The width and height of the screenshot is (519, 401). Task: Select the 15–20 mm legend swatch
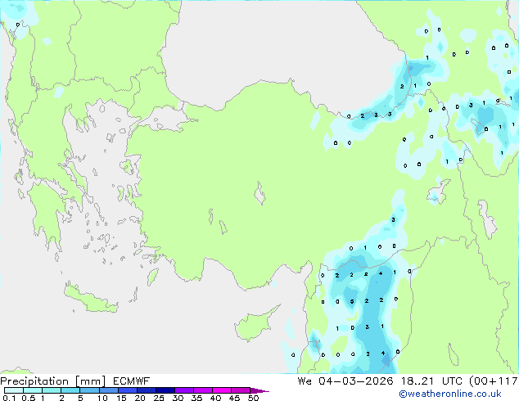click(x=127, y=390)
